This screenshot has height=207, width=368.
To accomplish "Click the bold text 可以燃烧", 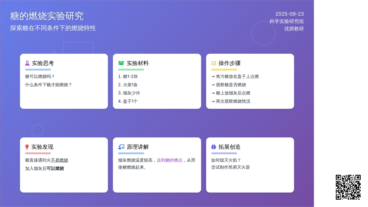I will coord(55,168).
